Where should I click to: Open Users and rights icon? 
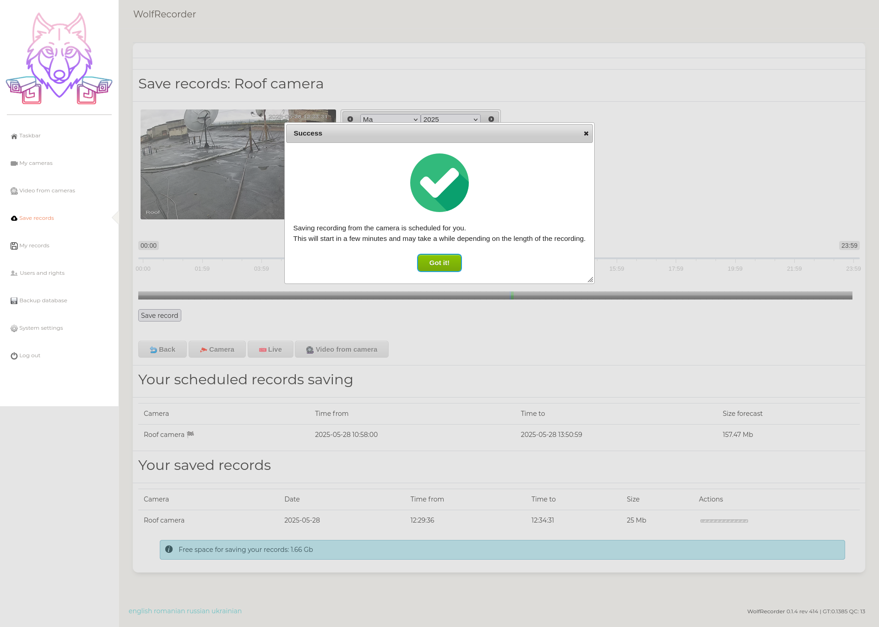pyautogui.click(x=14, y=273)
